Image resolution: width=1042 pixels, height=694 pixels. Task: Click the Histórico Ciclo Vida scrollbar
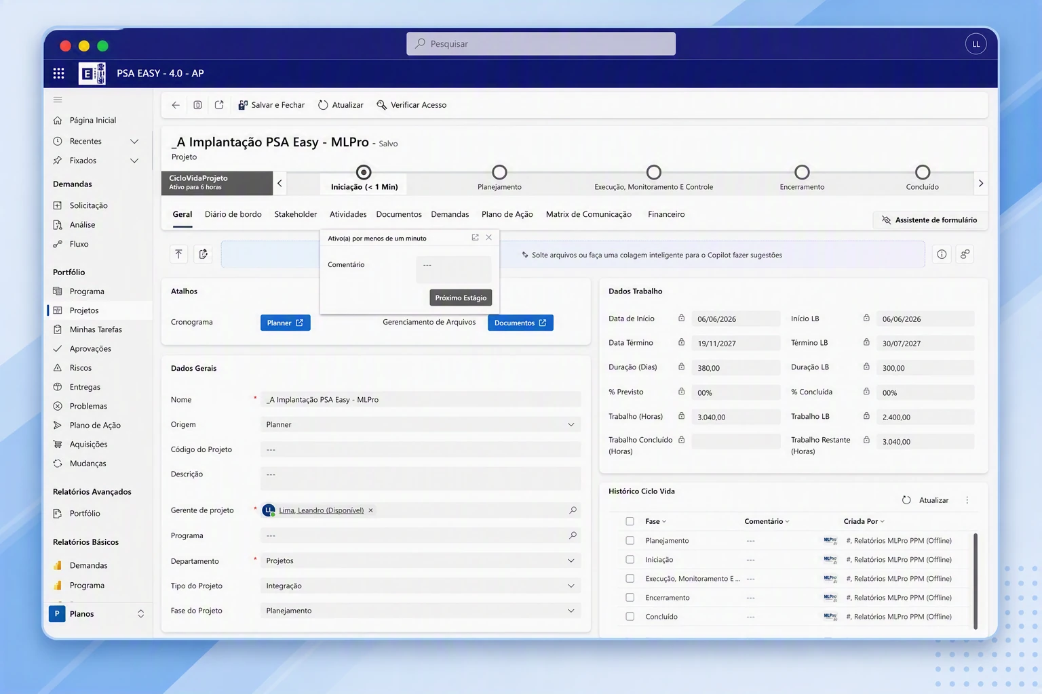point(976,581)
